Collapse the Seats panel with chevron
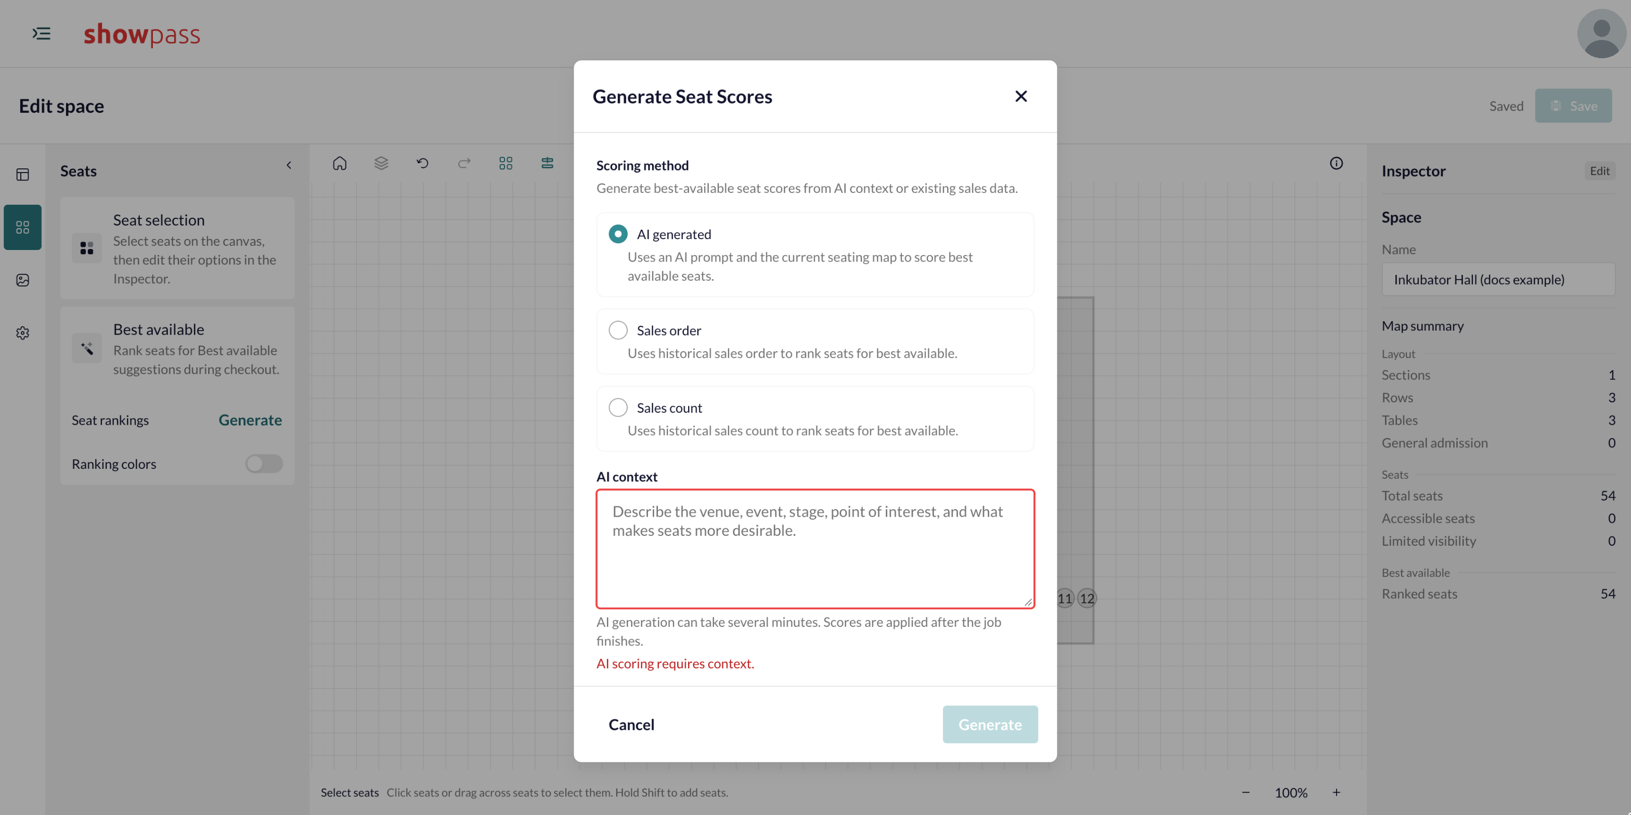The width and height of the screenshot is (1631, 815). coord(289,165)
